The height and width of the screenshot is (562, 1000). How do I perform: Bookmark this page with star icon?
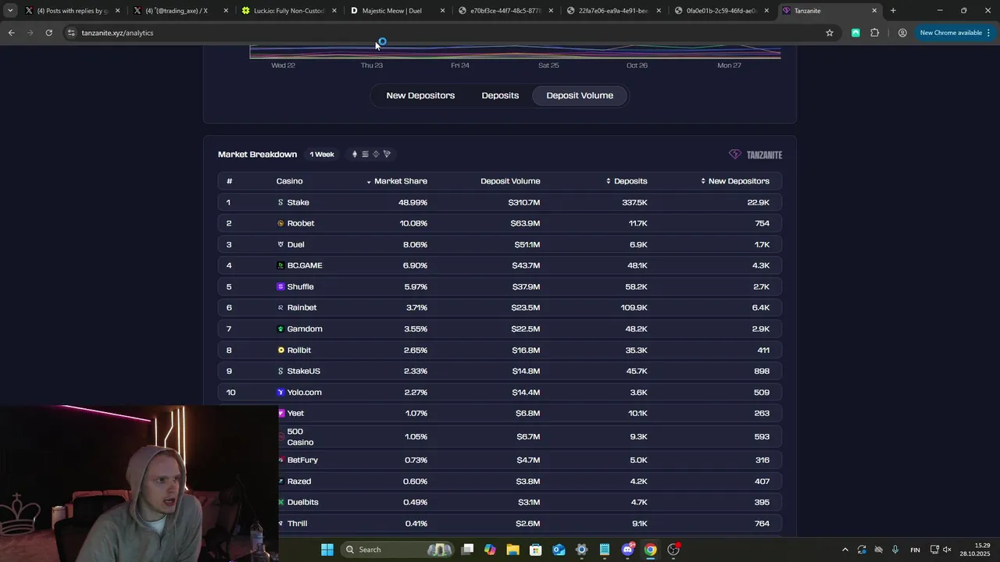tap(830, 33)
